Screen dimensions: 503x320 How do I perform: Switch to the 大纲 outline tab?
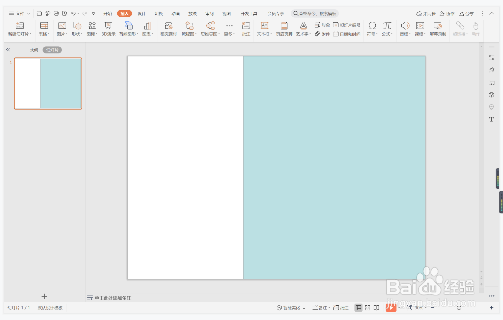pyautogui.click(x=34, y=50)
